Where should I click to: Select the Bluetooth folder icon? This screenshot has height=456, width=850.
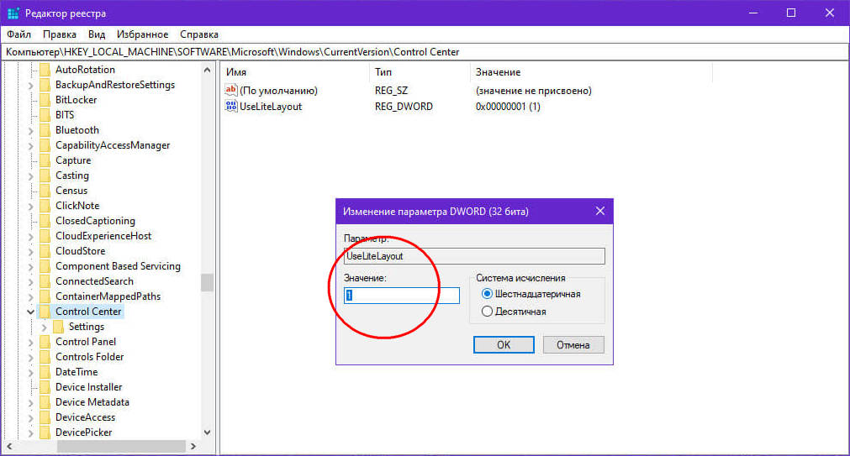pyautogui.click(x=45, y=130)
